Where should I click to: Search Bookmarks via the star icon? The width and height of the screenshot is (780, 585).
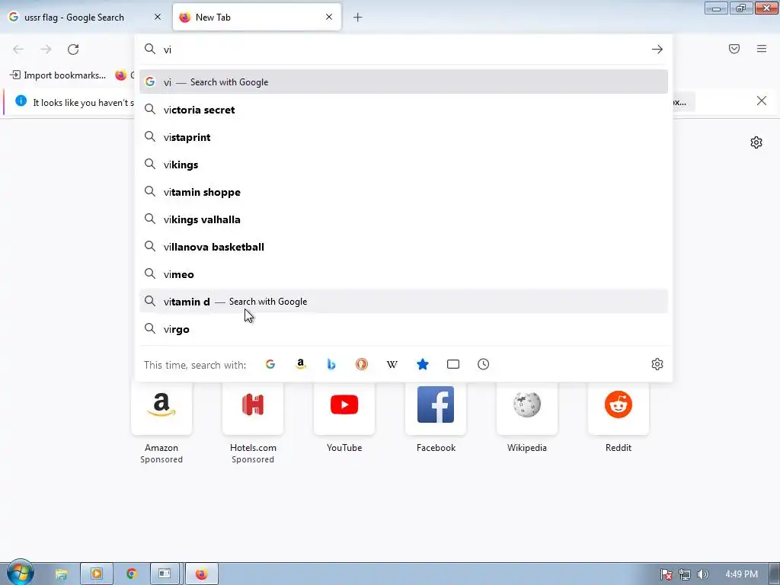(422, 364)
